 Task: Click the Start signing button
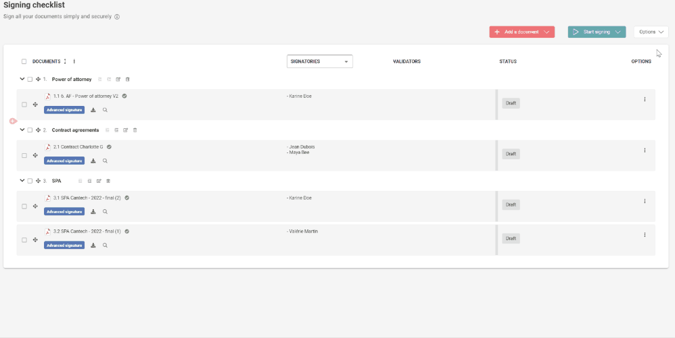(597, 32)
